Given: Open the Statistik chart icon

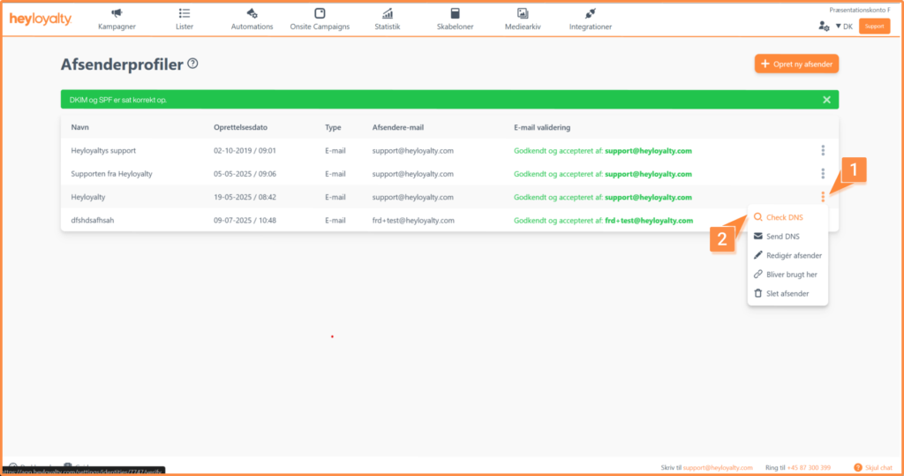Looking at the screenshot, I should point(388,14).
